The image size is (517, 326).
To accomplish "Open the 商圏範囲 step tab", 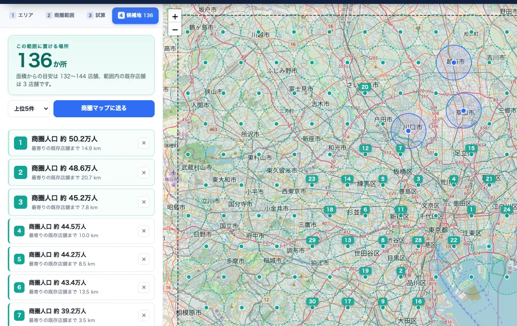I will 60,15.
